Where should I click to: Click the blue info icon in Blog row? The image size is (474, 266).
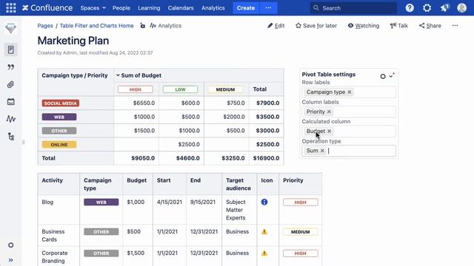[264, 202]
